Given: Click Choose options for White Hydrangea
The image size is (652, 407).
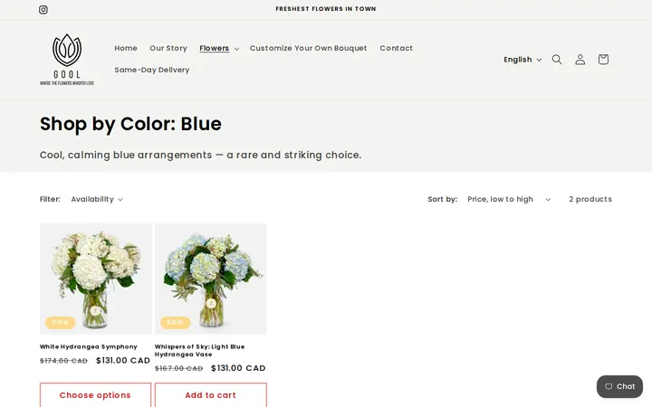Looking at the screenshot, I should coord(95,395).
